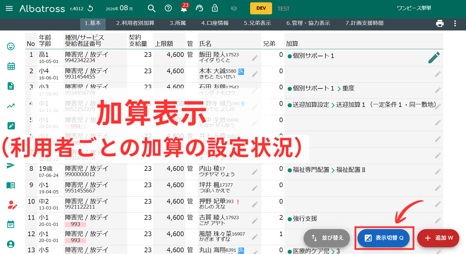
Task: Click the DEV environment button
Action: coord(261,8)
